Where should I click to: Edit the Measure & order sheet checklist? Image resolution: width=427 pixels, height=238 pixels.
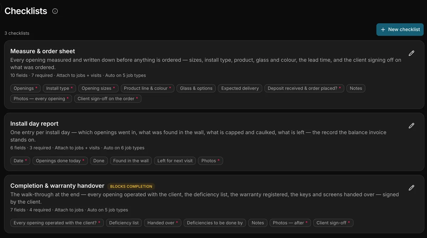point(411,53)
